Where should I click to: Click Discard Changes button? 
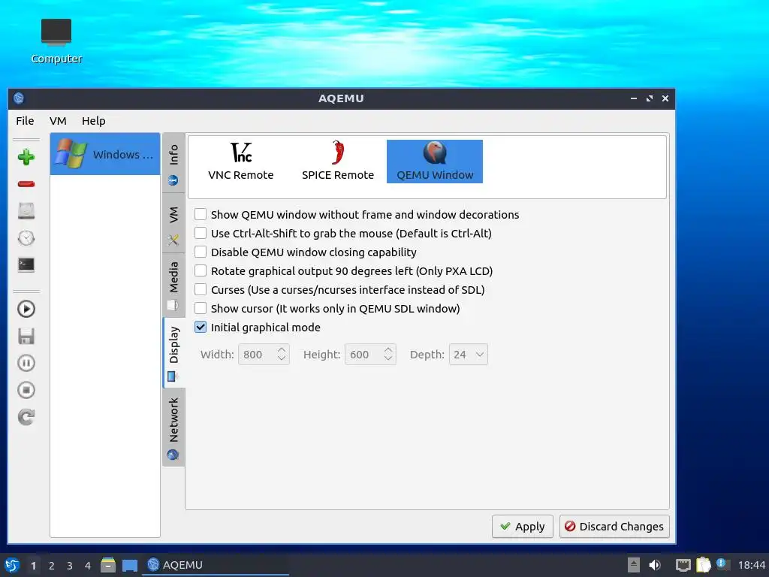(x=614, y=527)
